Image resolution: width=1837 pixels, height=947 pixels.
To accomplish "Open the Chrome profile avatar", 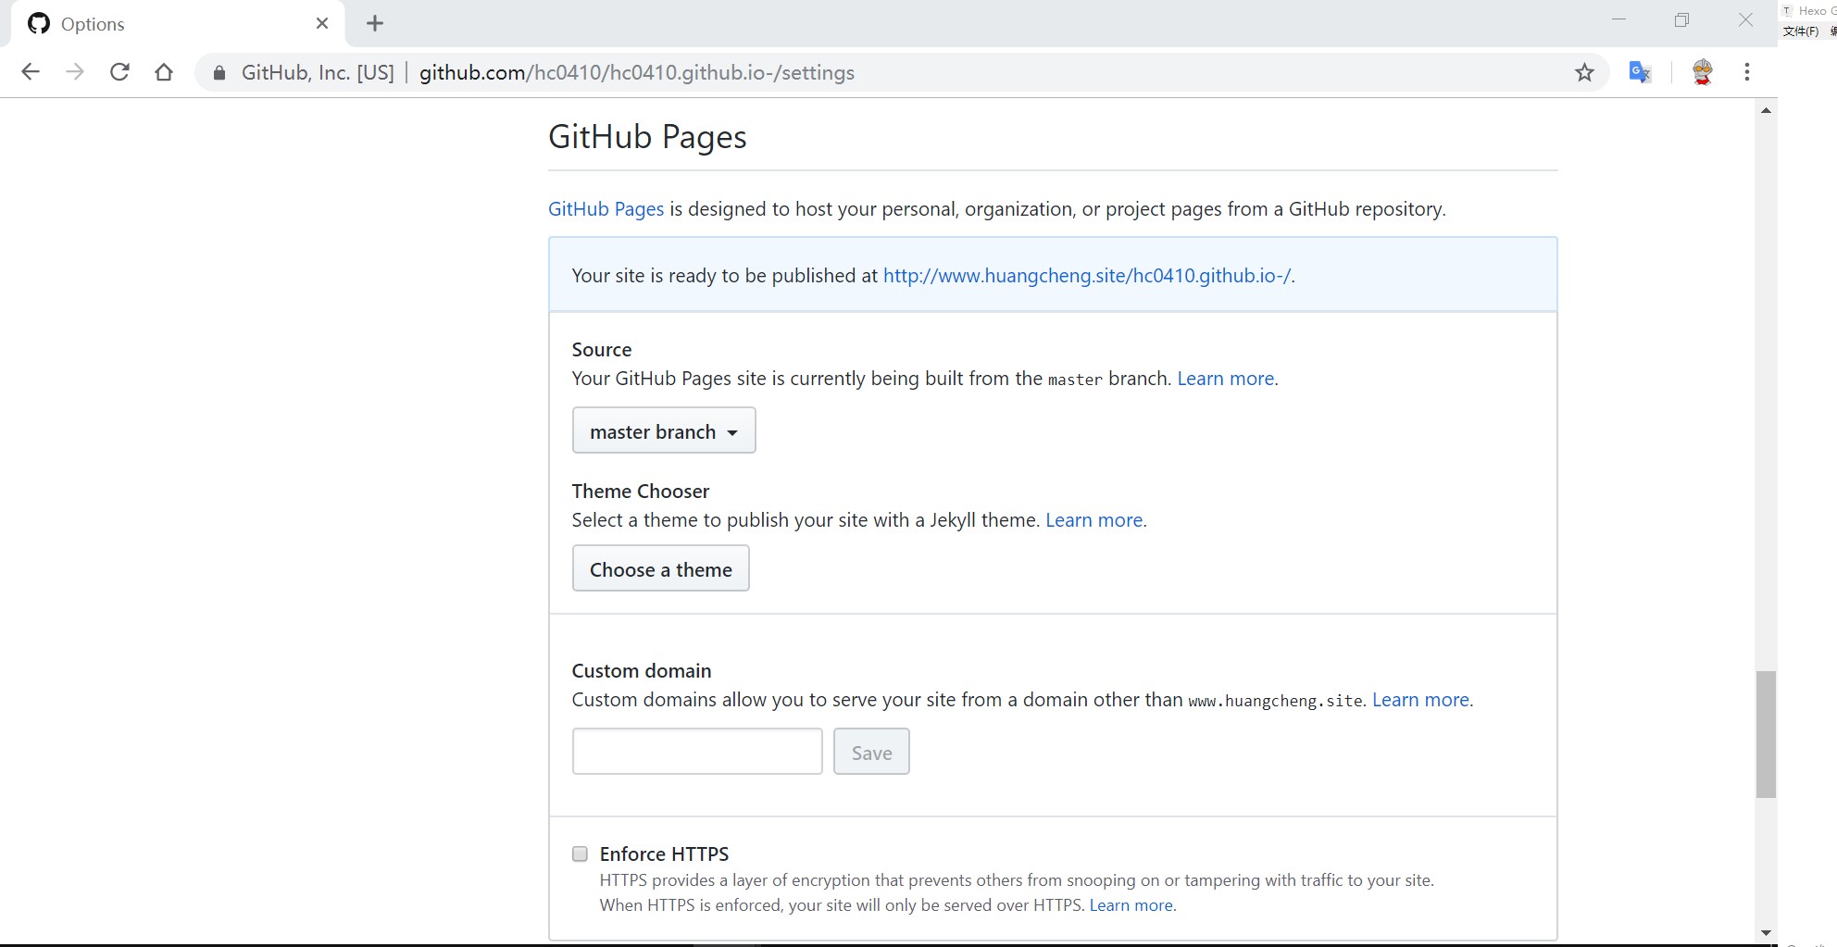I will pos(1702,72).
